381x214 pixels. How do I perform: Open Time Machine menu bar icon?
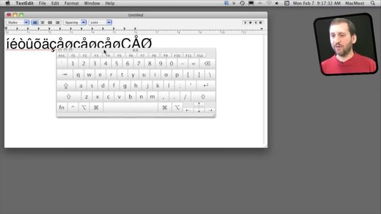point(242,3)
